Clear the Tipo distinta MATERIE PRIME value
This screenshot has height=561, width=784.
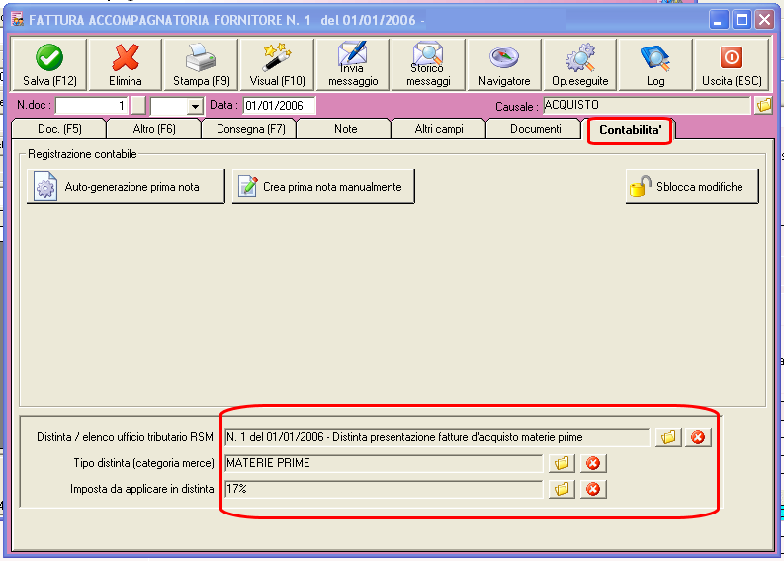(x=593, y=463)
